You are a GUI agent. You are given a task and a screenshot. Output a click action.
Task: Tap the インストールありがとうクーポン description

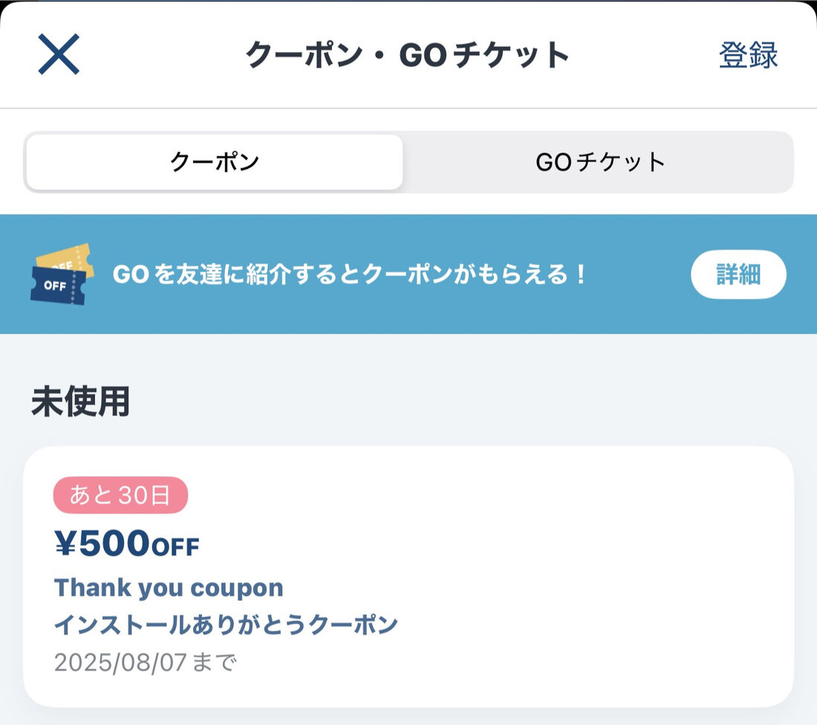coord(227,625)
